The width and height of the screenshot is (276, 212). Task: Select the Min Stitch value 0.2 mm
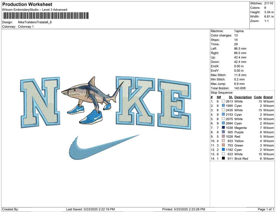click(239, 79)
